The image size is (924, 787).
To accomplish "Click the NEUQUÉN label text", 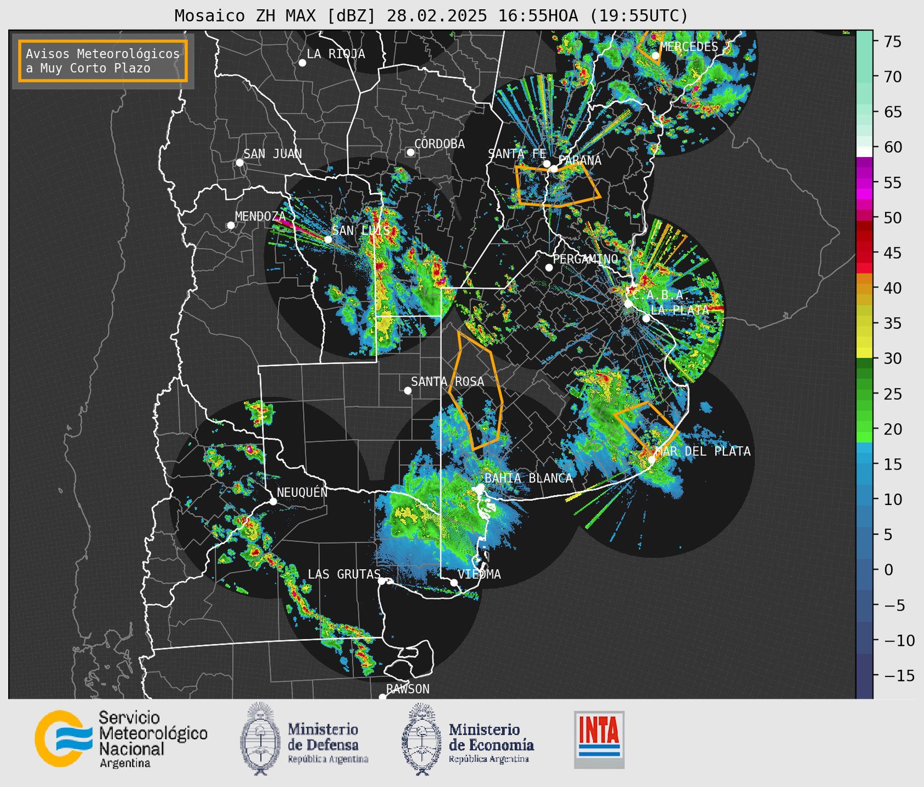I will tap(302, 492).
